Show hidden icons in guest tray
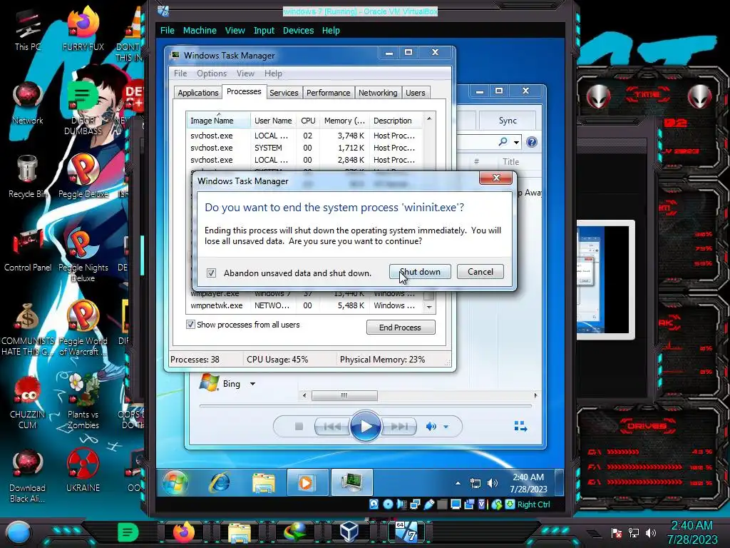 pos(458,483)
